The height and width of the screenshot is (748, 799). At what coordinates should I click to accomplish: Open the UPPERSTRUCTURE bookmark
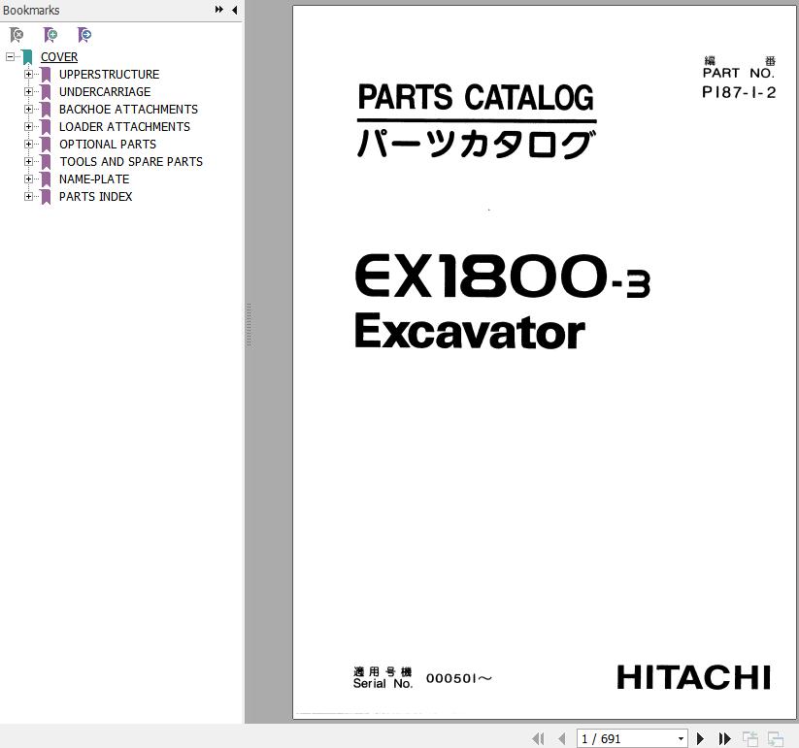(109, 75)
